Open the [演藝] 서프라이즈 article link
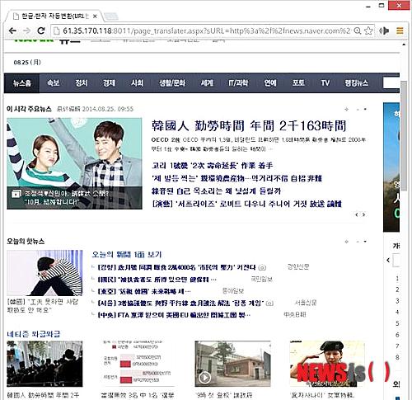Image resolution: width=412 pixels, height=400 pixels. (x=246, y=204)
